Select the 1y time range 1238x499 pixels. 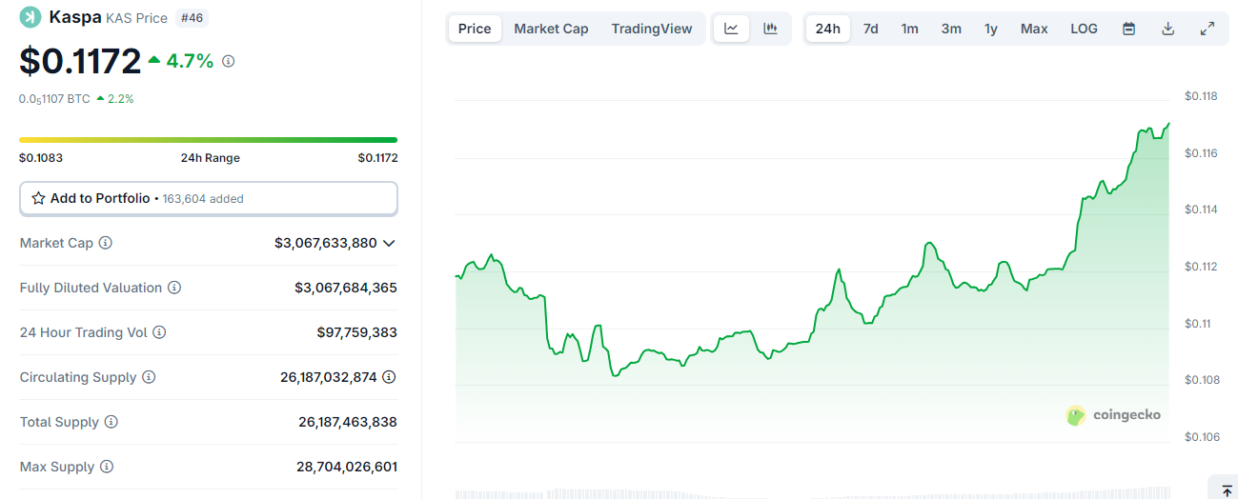[x=991, y=29]
